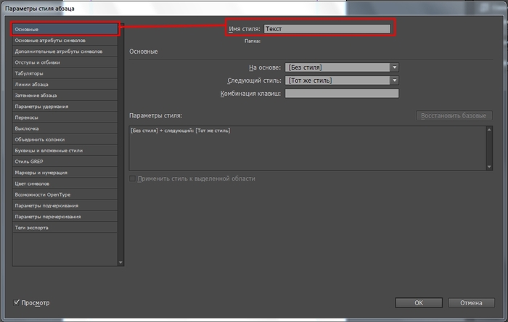Open the На основе dropdown

[x=342, y=67]
